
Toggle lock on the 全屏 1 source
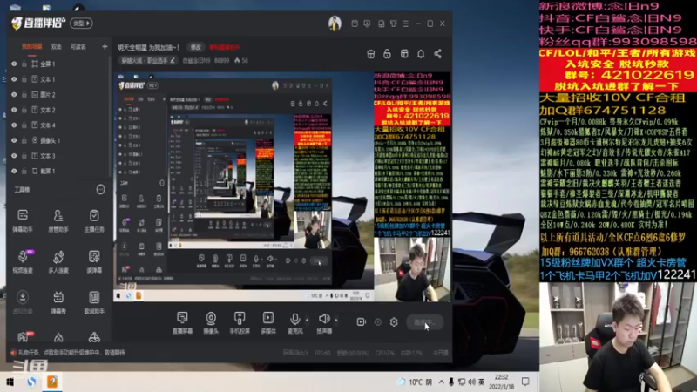(24, 64)
